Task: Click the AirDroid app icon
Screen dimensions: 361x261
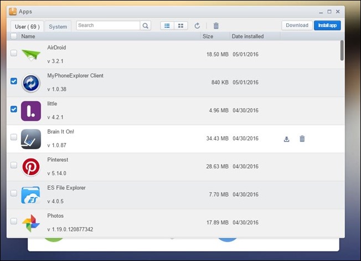Action: 31,55
